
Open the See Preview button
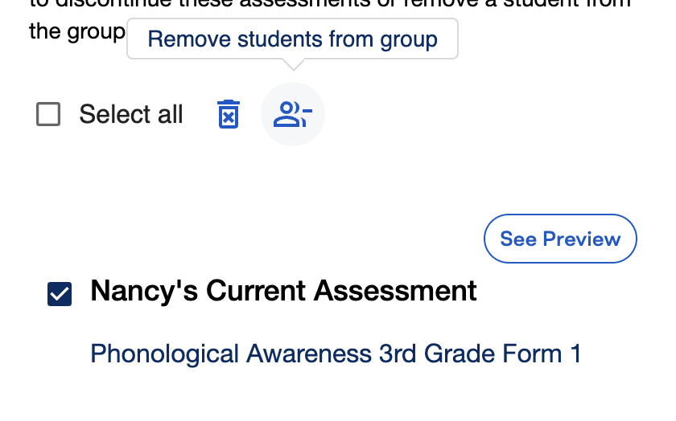coord(560,239)
